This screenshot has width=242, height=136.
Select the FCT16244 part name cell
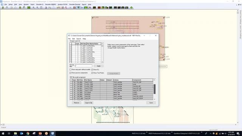(92, 92)
